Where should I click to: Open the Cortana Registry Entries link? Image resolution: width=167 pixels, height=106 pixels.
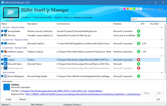pos(83,94)
